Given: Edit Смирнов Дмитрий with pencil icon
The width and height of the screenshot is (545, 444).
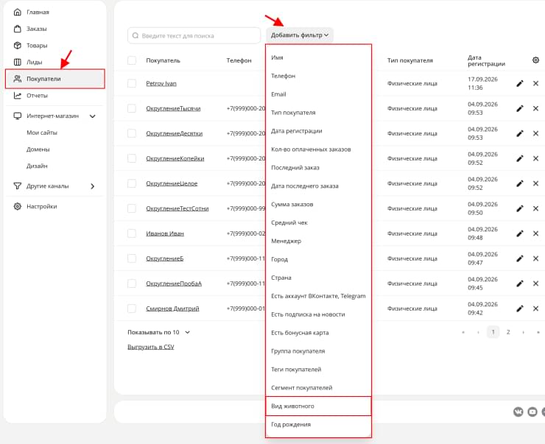Looking at the screenshot, I should click(x=520, y=309).
